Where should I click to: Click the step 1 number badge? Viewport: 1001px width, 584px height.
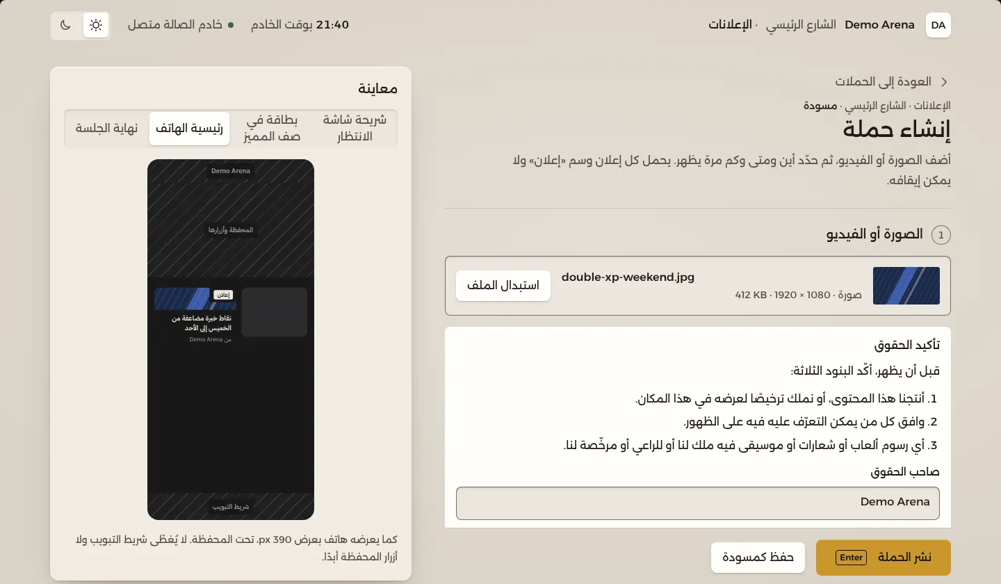coord(941,235)
